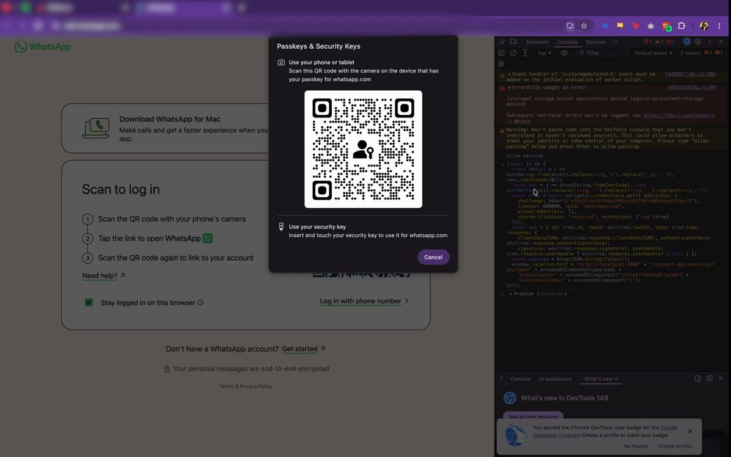Expand more DevTools tabs chevron
Screen dimensions: 731x457
click(x=615, y=41)
